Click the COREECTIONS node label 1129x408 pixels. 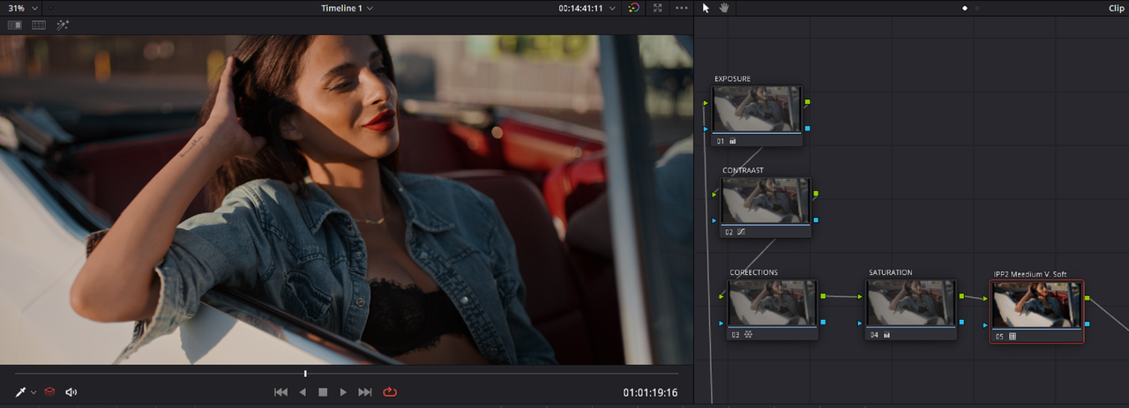coord(753,272)
